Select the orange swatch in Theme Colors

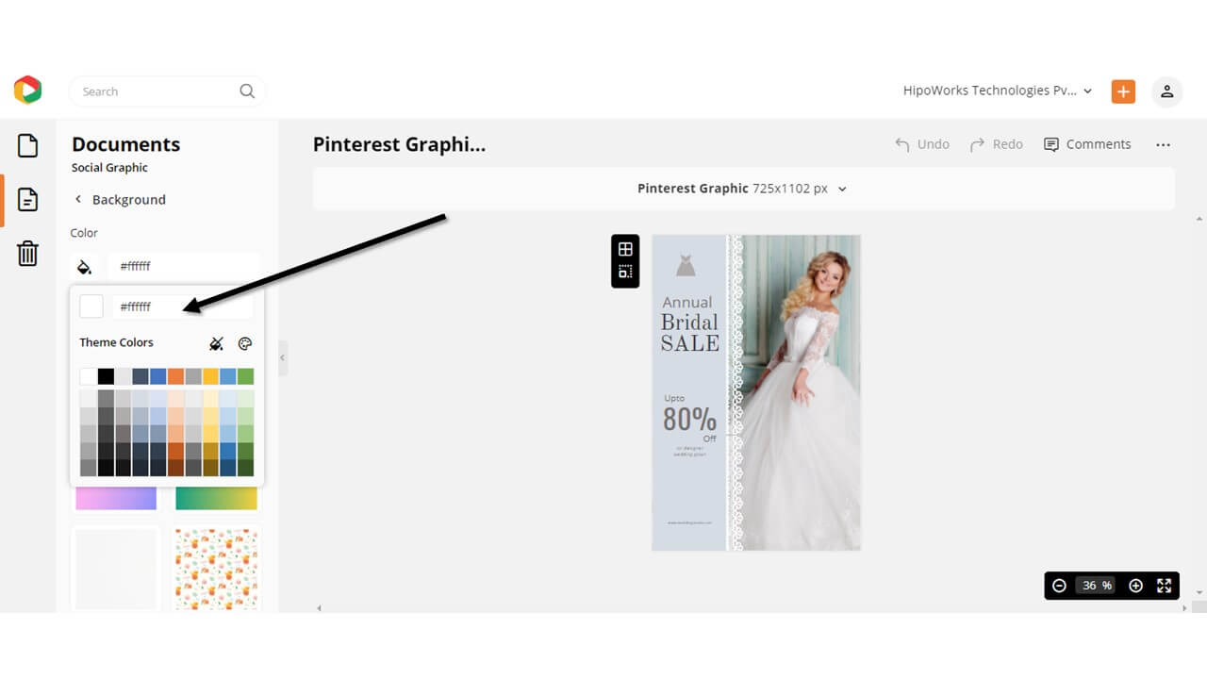tap(175, 375)
